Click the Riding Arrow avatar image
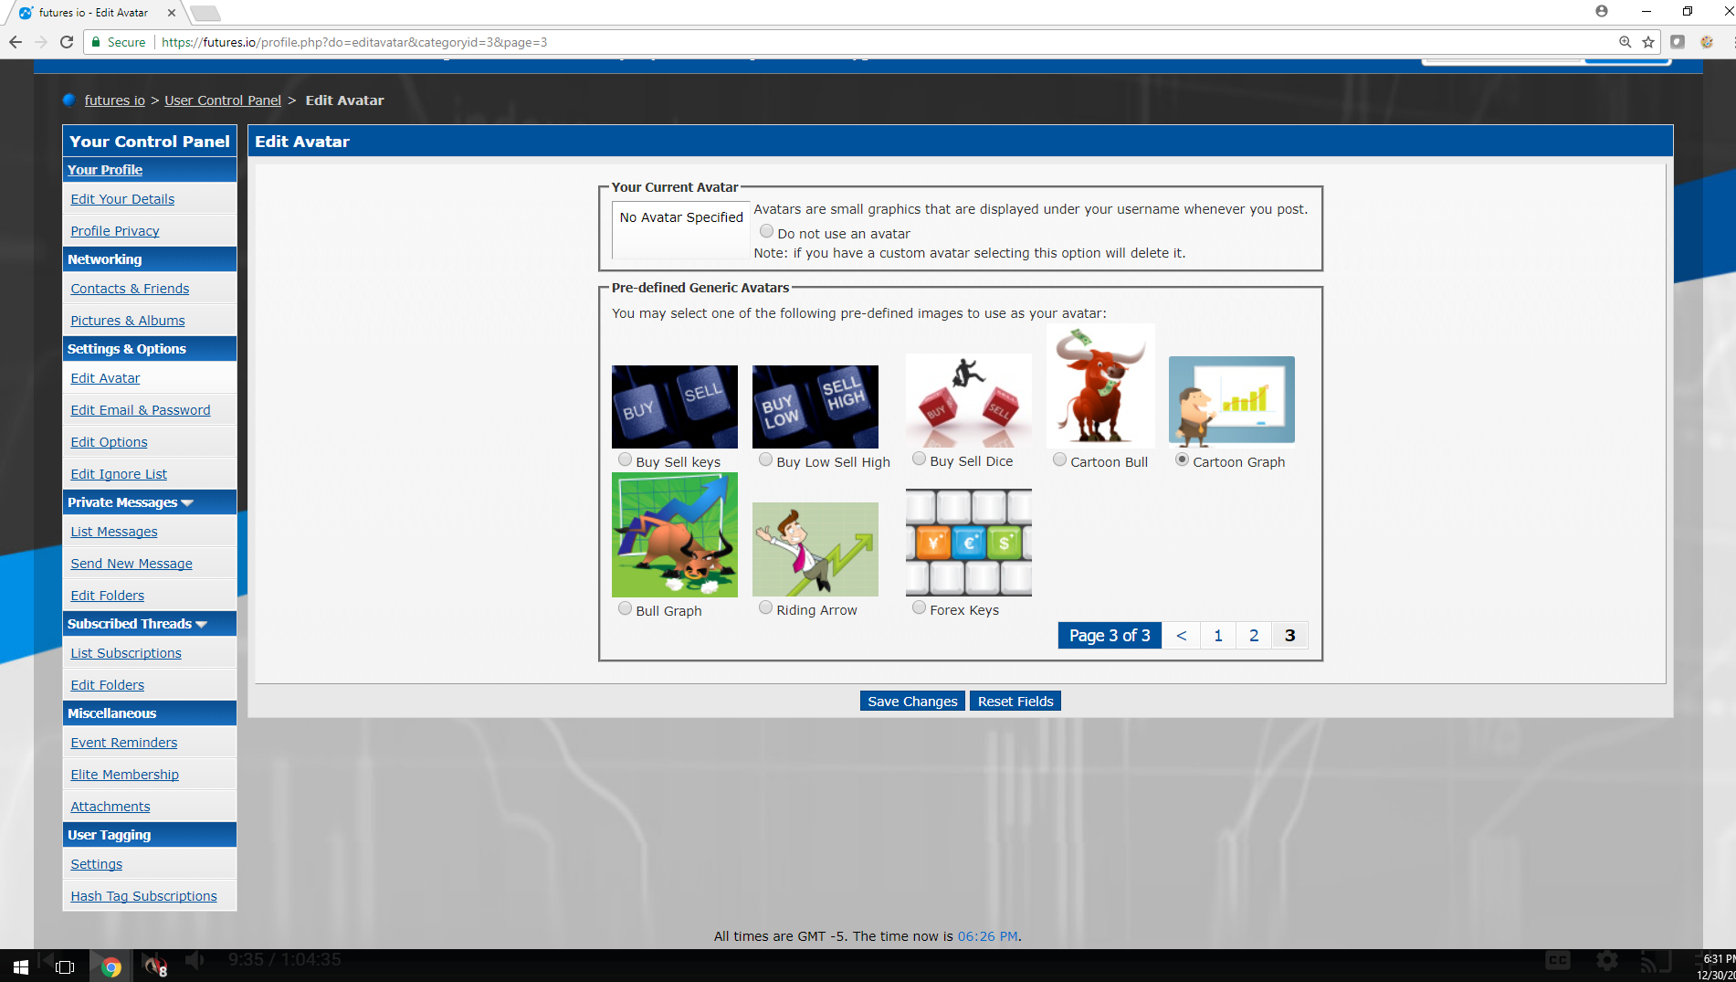The height and width of the screenshot is (982, 1736). point(815,549)
